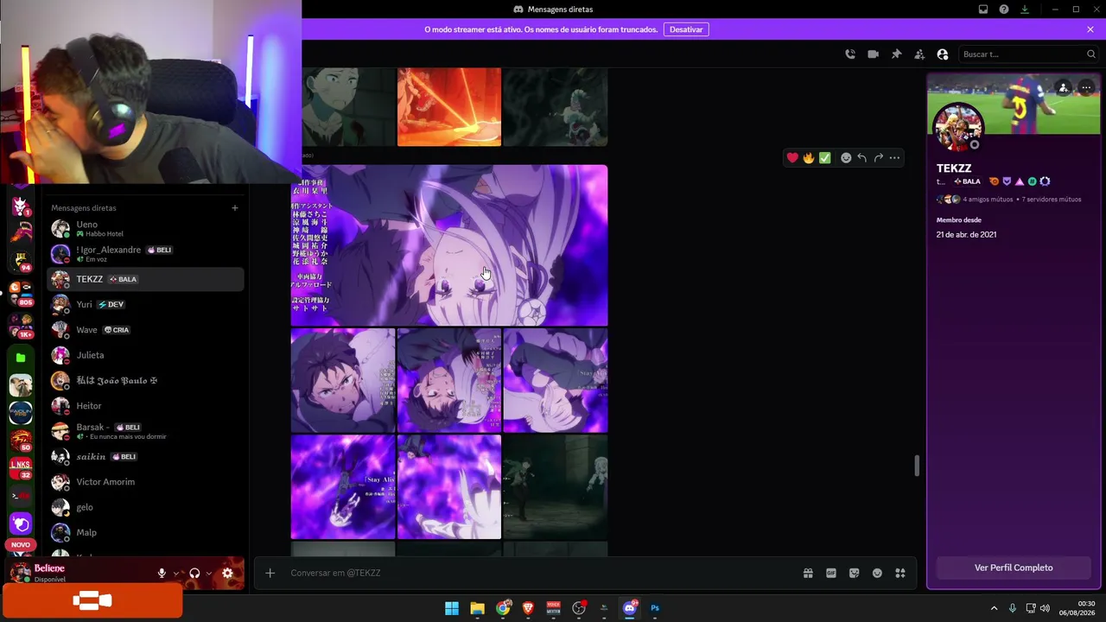The width and height of the screenshot is (1106, 622).
Task: Open File Explorer from taskbar
Action: [x=477, y=608]
